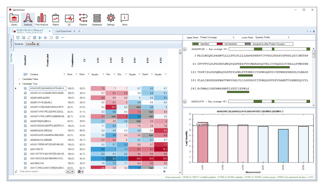Open the Library section

click(14, 20)
